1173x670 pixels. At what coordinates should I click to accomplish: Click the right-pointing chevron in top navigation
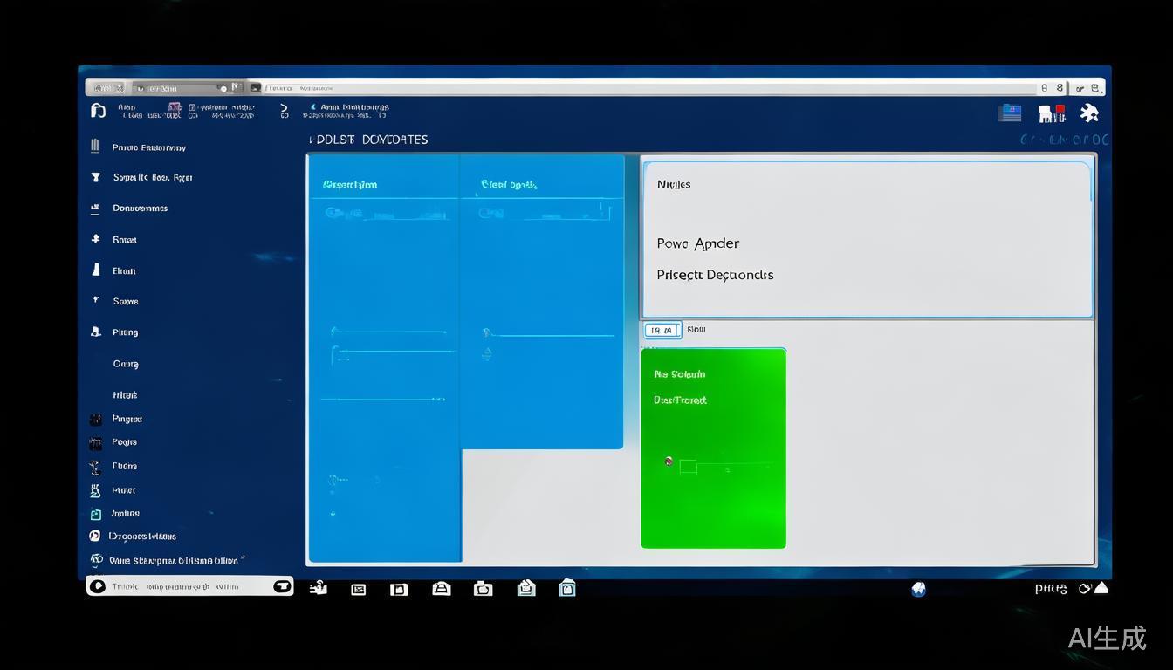click(284, 111)
